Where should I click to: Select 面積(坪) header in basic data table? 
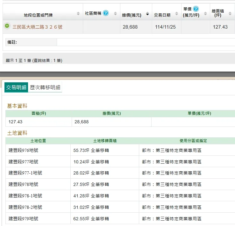tap(39, 113)
